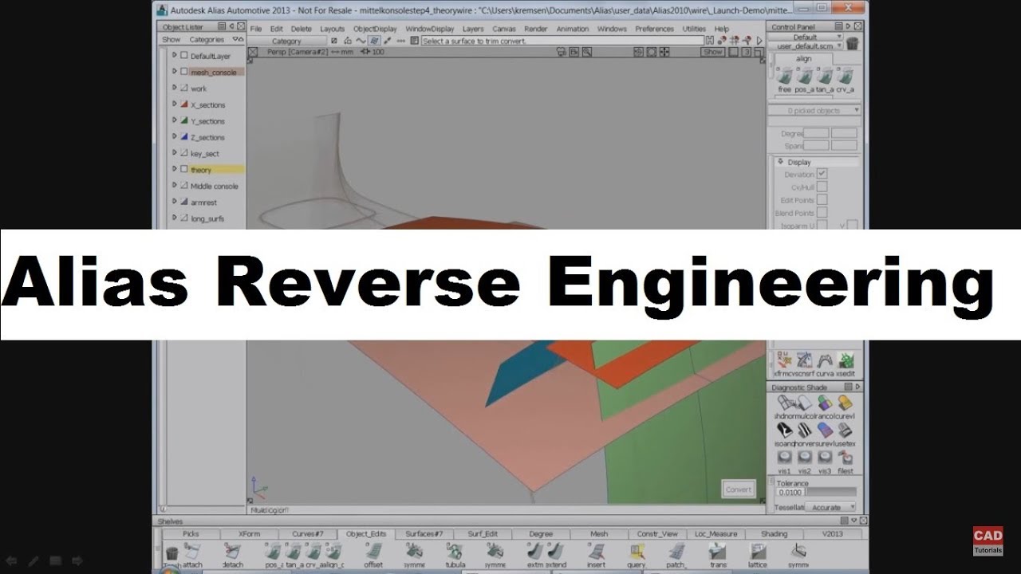Viewport: 1021px width, 574px height.
Task: Open the Layers menu
Action: [473, 29]
